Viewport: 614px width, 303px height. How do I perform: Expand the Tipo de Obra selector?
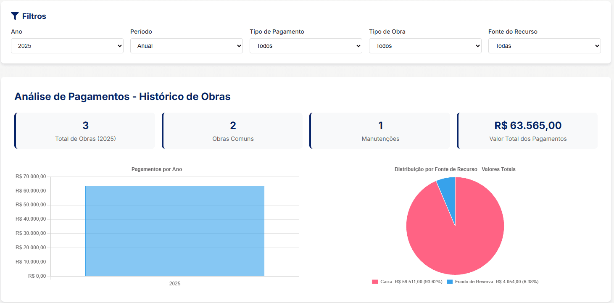(425, 46)
